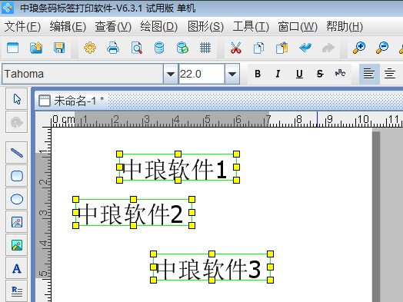This screenshot has height=302, width=403.
Task: Open the 帮助(H) menu
Action: pyautogui.click(x=345, y=27)
